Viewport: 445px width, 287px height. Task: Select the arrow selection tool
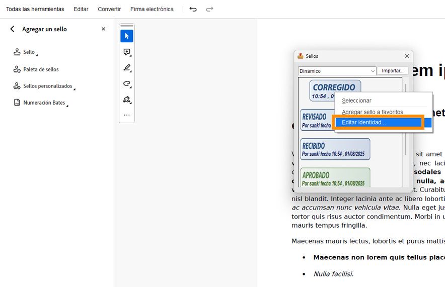tap(126, 36)
